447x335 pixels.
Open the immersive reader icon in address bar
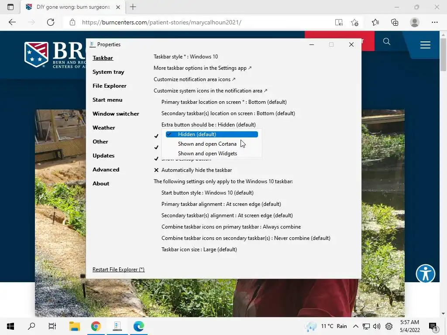339,22
